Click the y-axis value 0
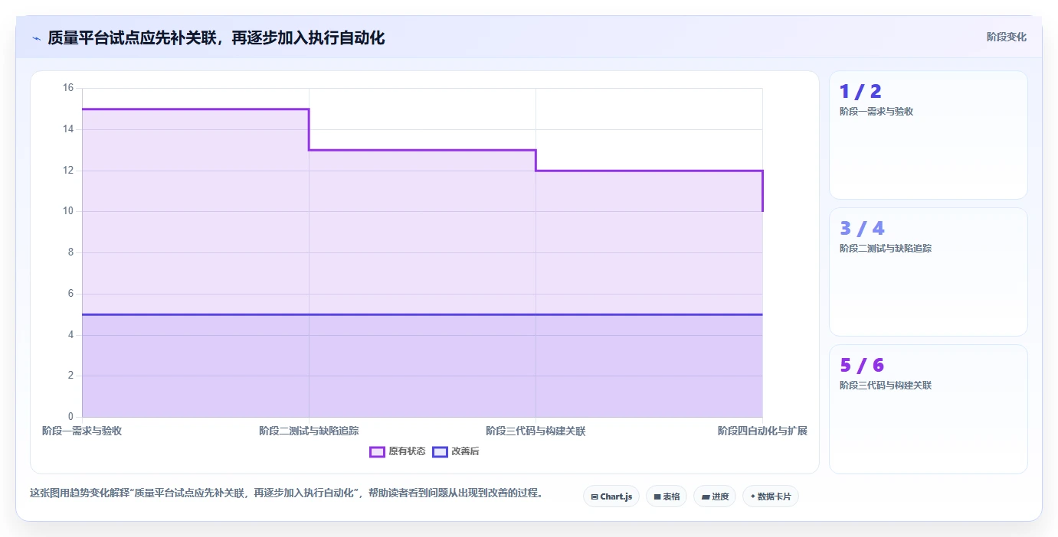The height and width of the screenshot is (537, 1058). coord(70,417)
